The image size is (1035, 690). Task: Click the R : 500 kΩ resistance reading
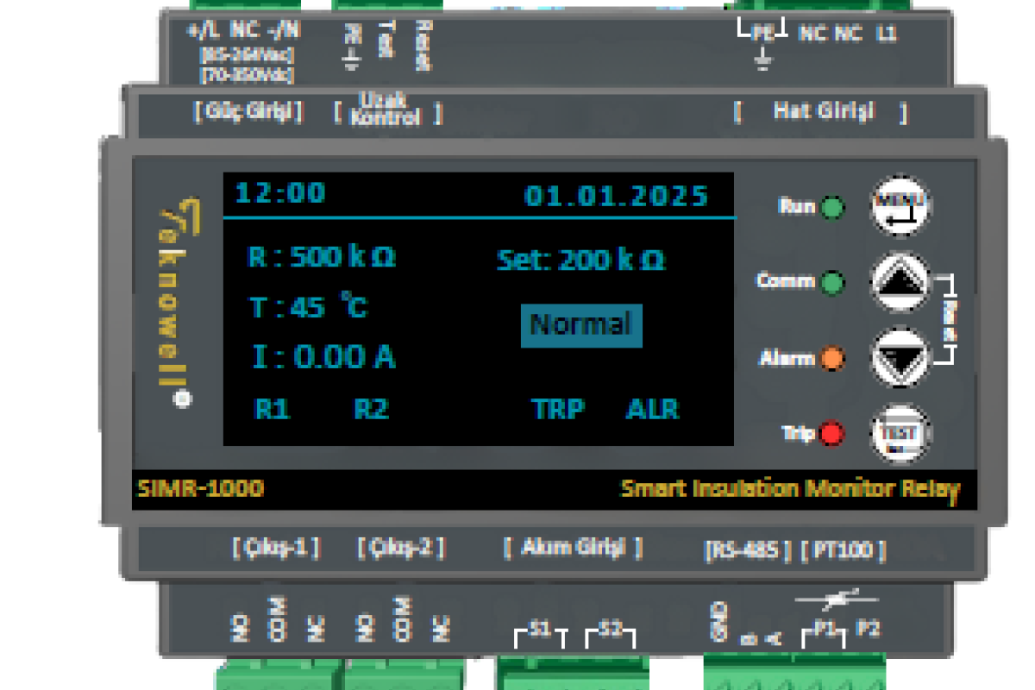coord(322,257)
